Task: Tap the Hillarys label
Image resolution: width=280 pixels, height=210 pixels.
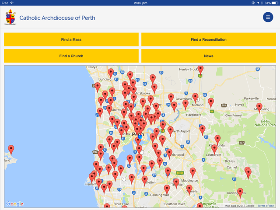Action: 91,67
